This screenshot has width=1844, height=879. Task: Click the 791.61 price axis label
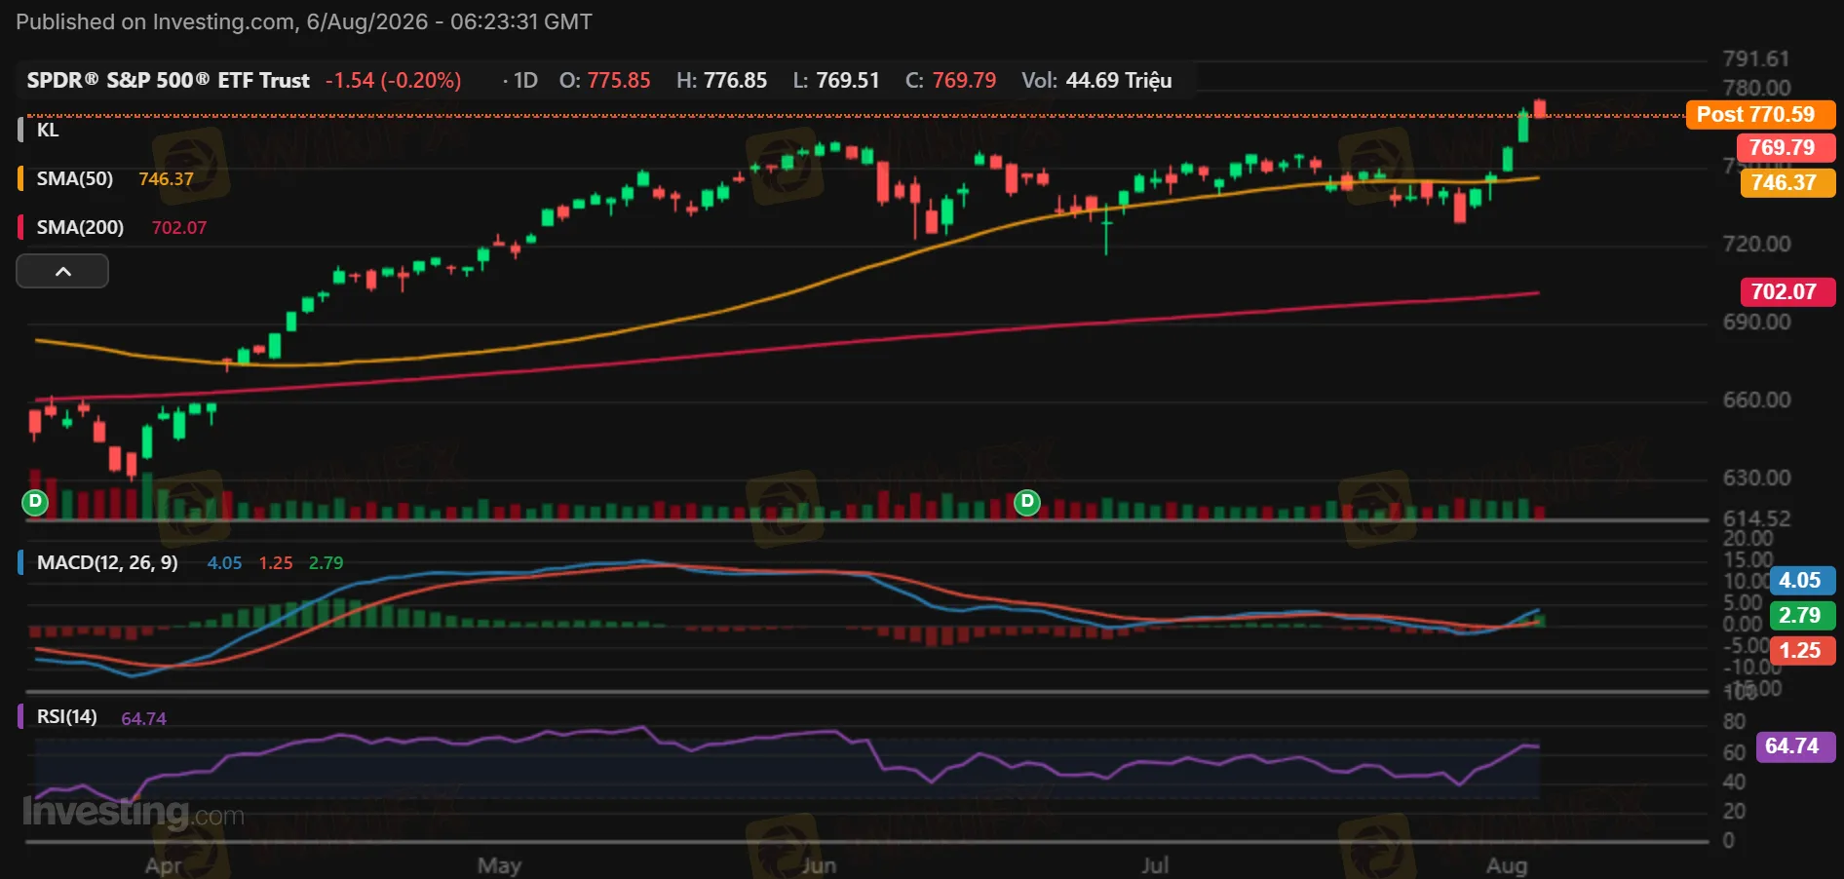1756,58
